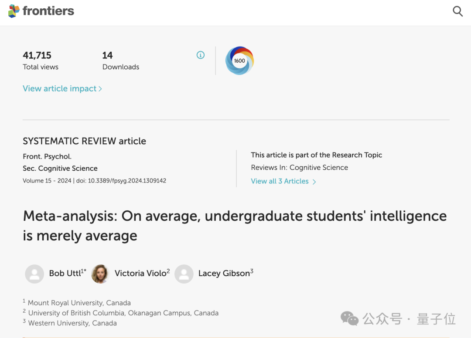Image resolution: width=471 pixels, height=338 pixels.
Task: Click the Front. Psychol. journal name
Action: pos(47,156)
